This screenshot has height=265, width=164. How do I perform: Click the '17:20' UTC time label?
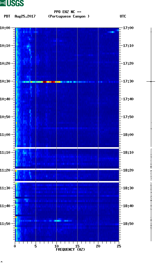click(x=128, y=64)
